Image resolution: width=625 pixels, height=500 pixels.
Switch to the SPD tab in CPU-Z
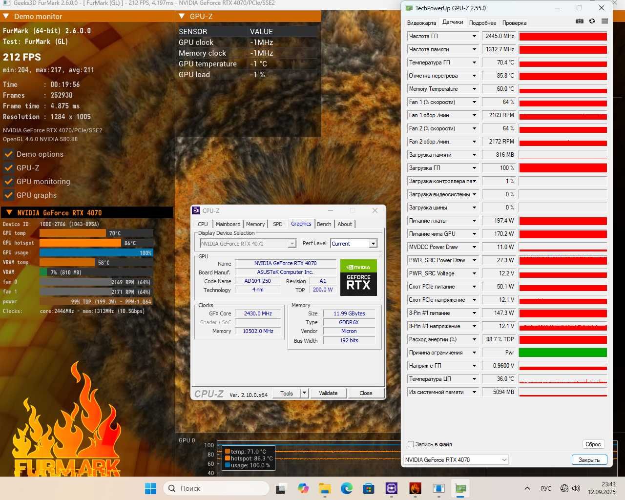click(x=277, y=224)
